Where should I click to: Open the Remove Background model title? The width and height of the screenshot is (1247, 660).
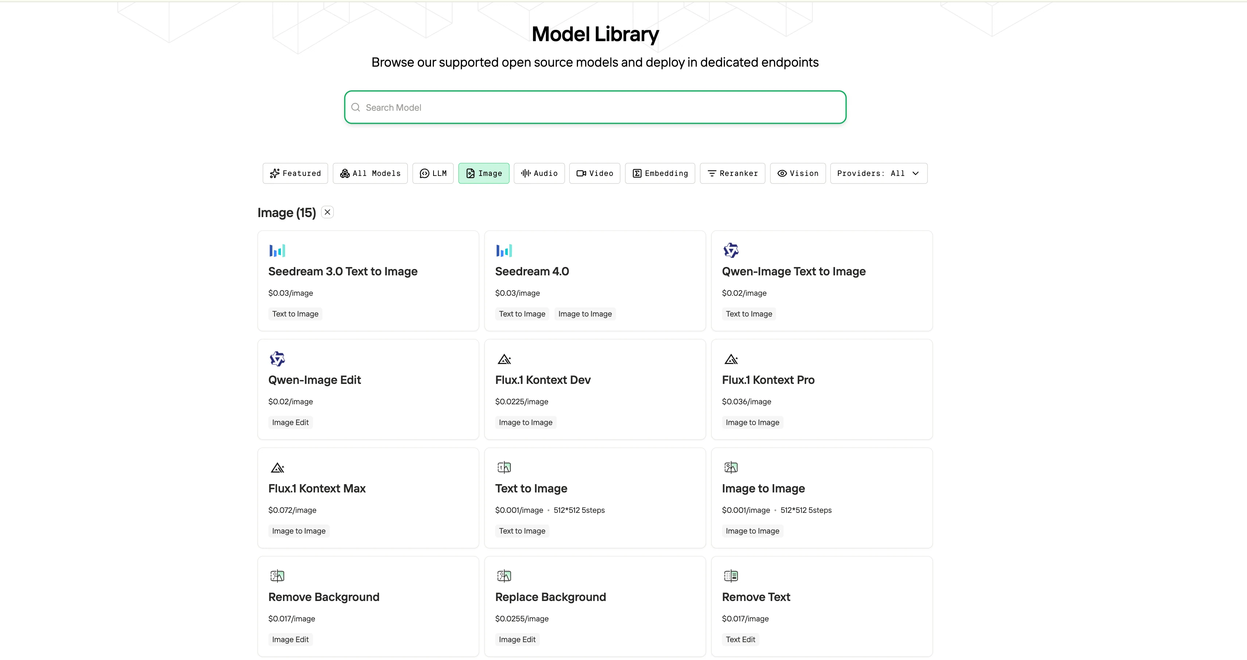(324, 597)
